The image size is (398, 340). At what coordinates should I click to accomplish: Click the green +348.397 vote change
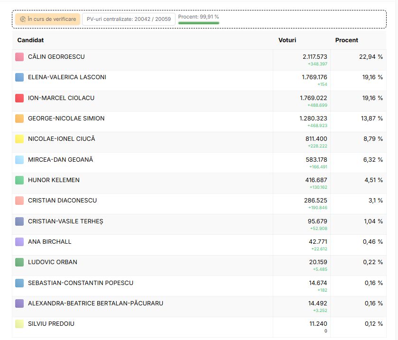click(317, 64)
